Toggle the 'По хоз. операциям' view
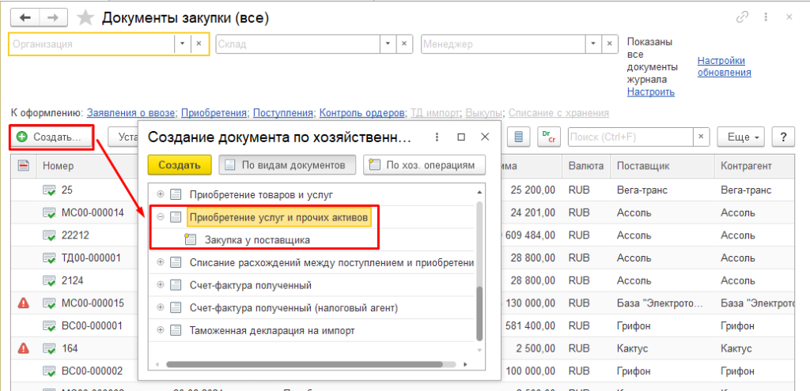 [423, 165]
